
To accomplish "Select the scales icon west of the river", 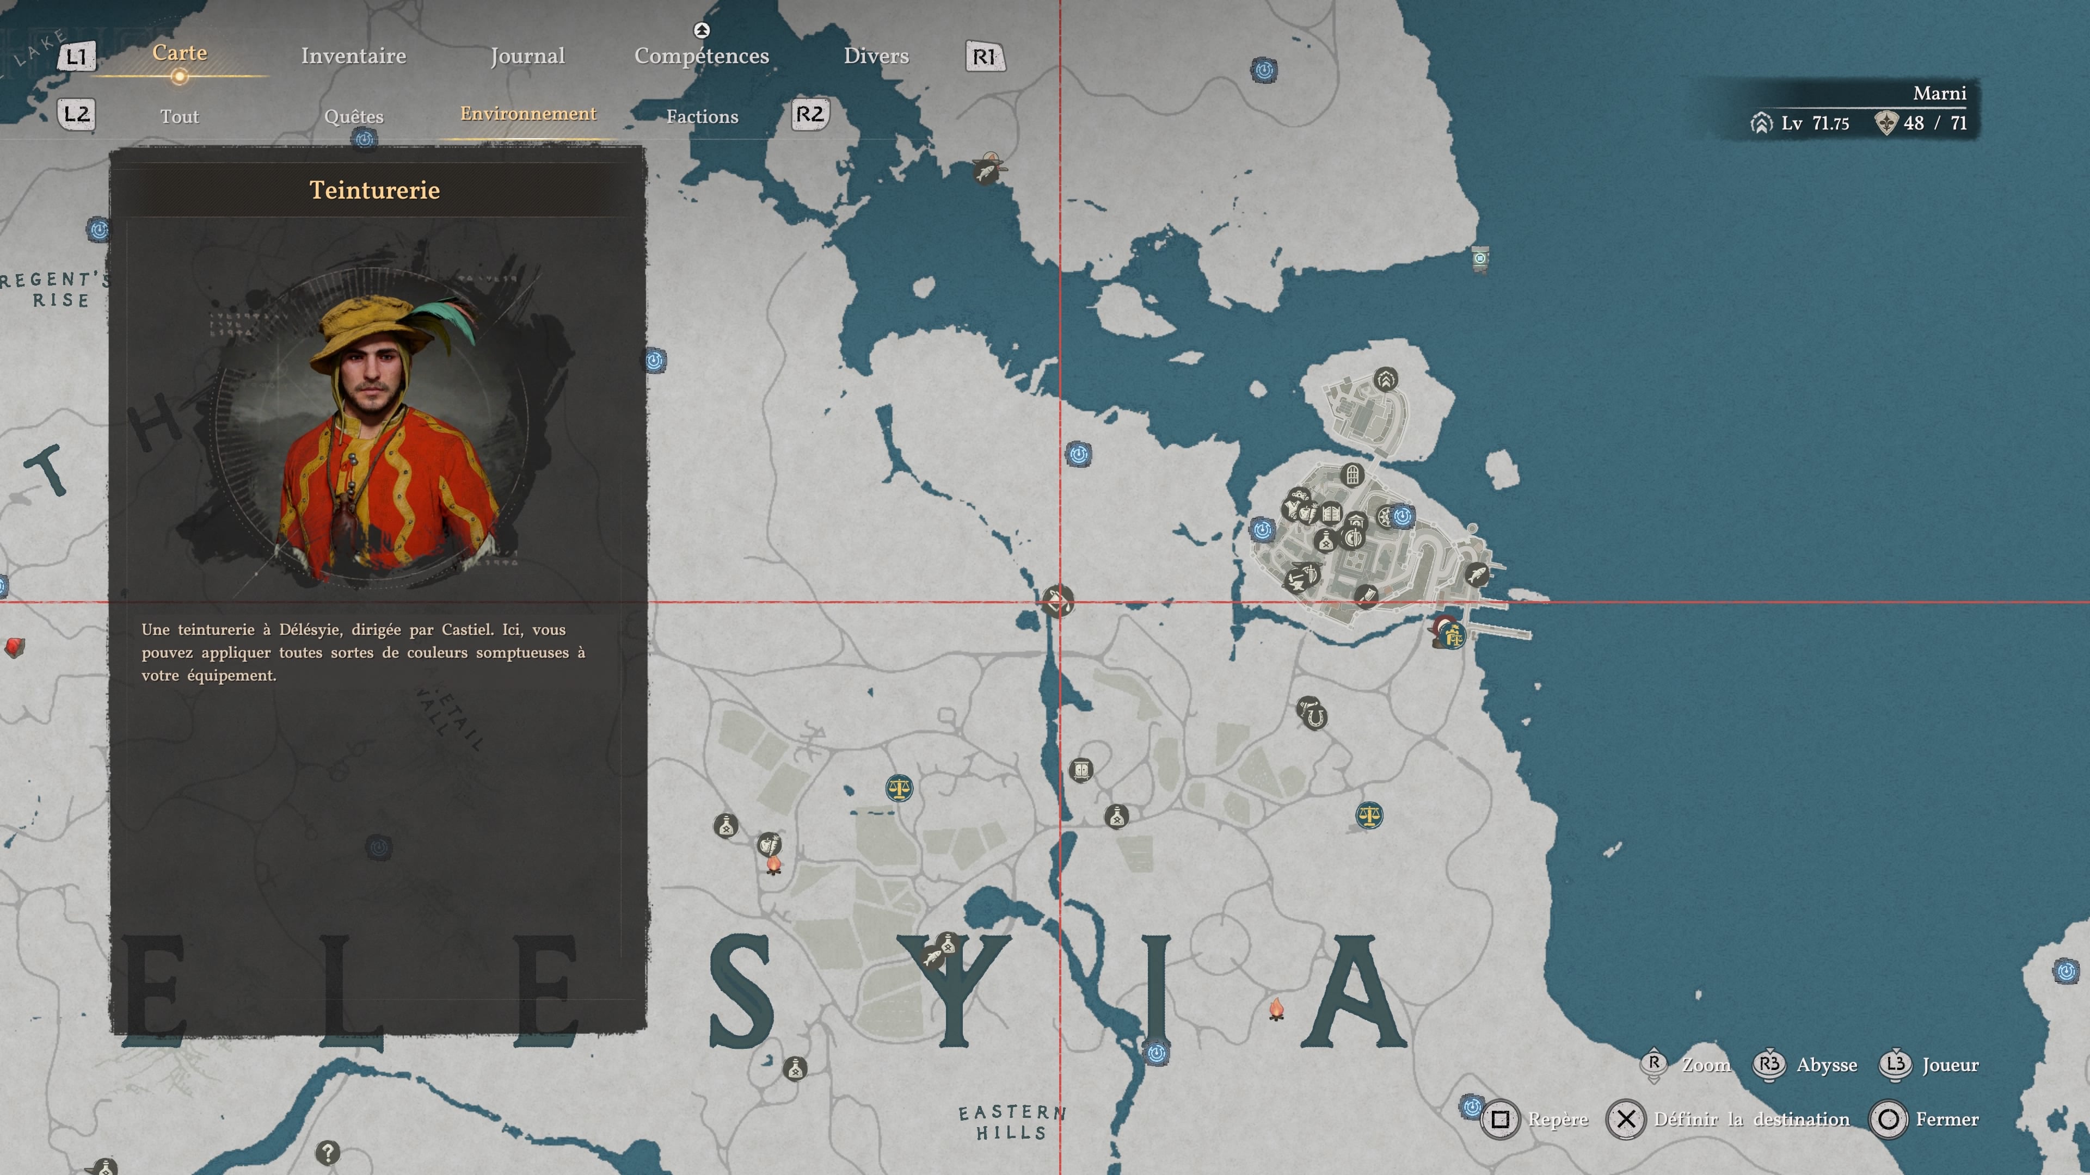I will (899, 787).
